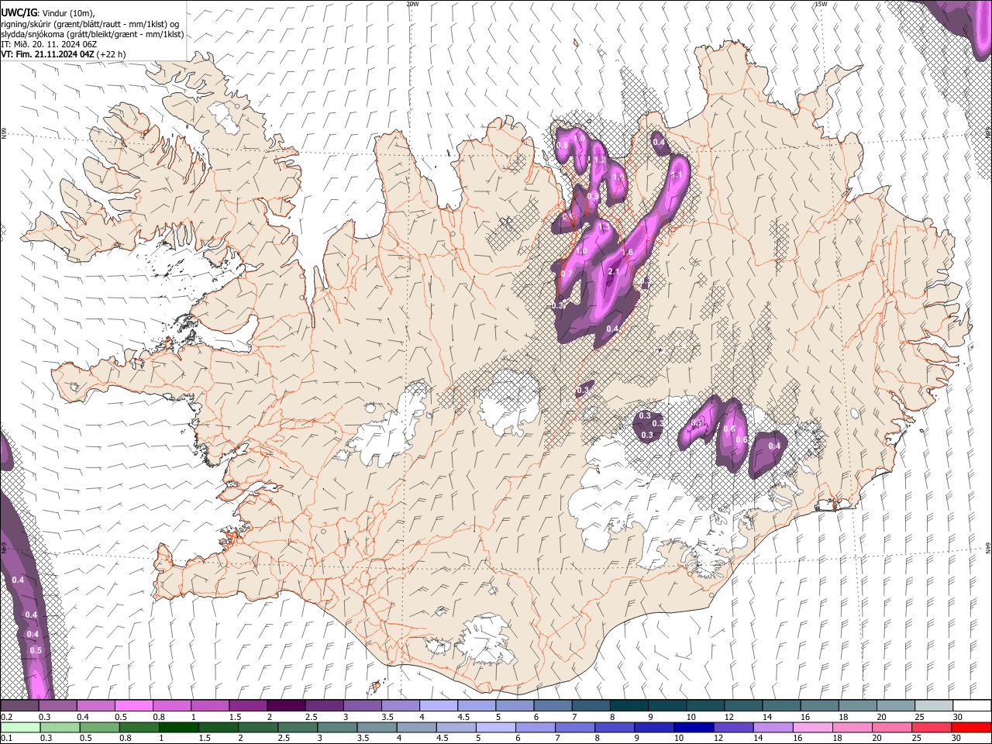Click the 15W longitude label at the top edge

pos(821,4)
